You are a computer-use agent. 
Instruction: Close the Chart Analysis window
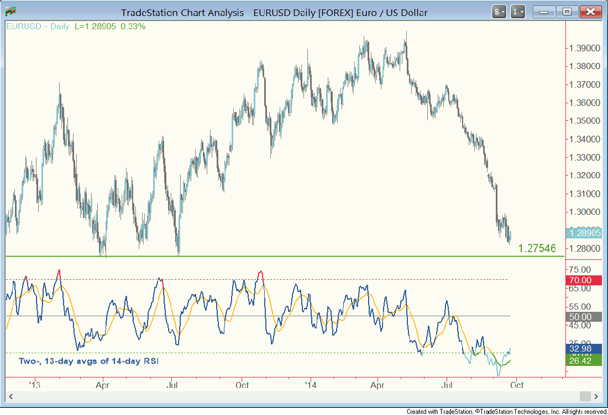pyautogui.click(x=590, y=12)
